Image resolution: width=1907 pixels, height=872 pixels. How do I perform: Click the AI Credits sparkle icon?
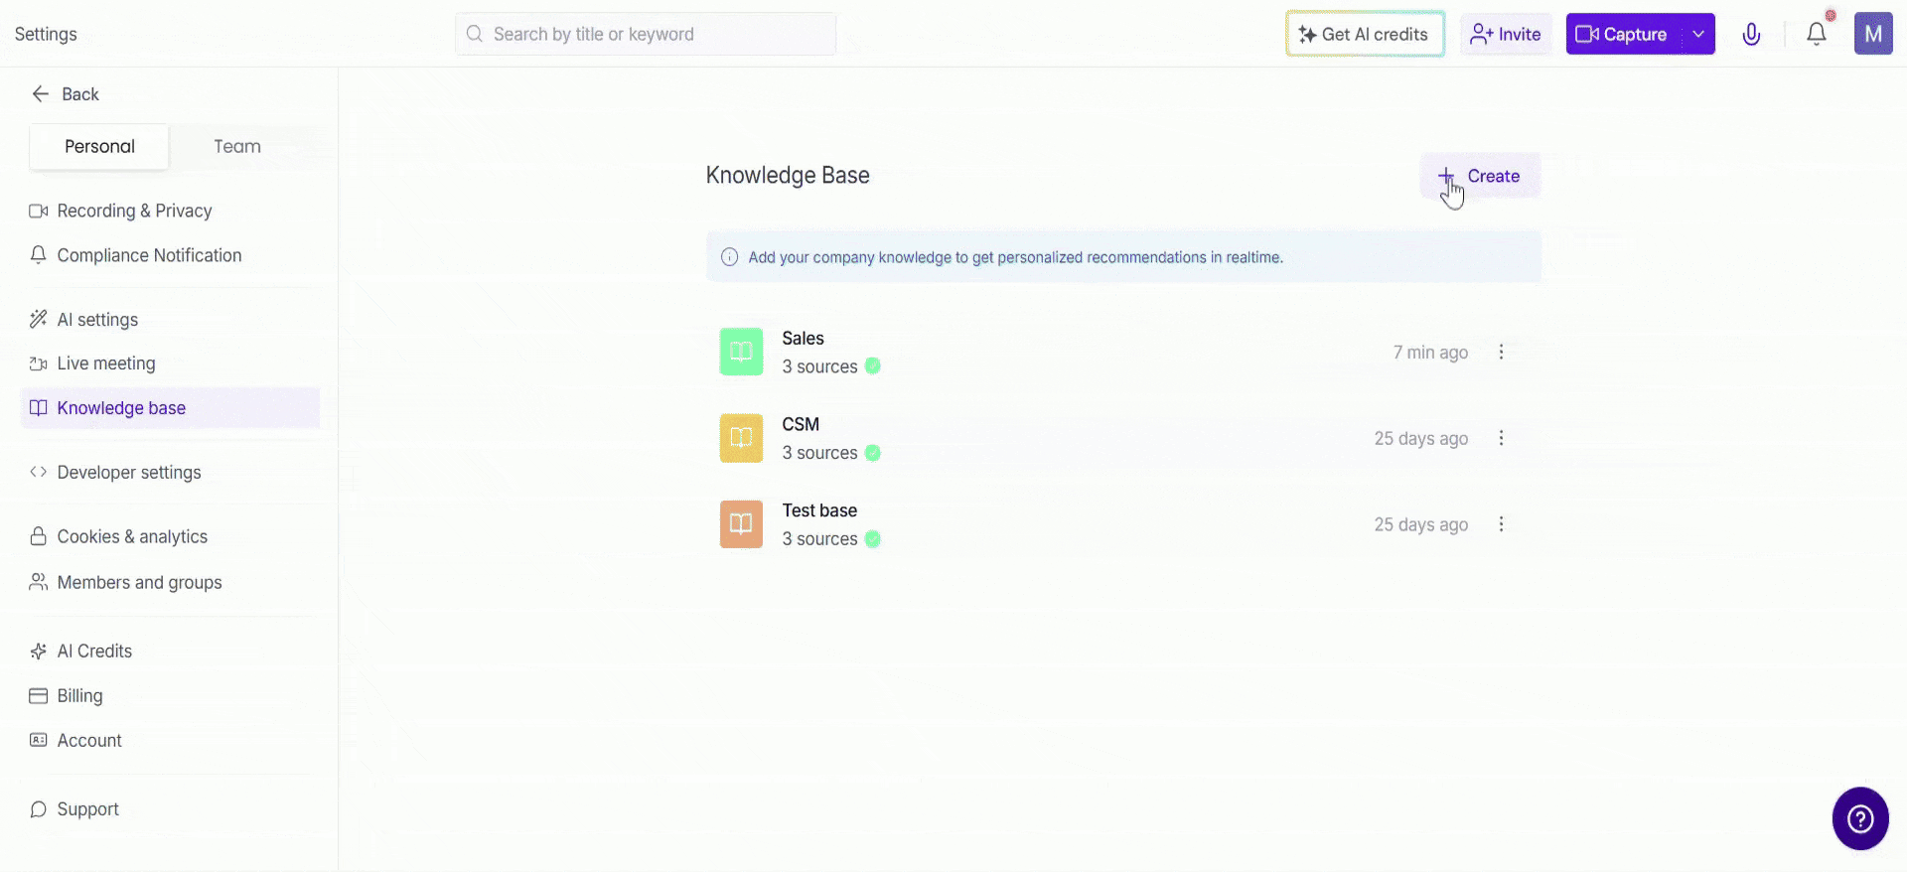(x=38, y=651)
